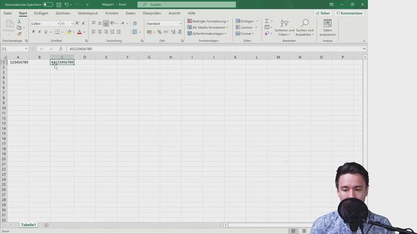Click the clear eraser icon
This screenshot has width=417, height=234.
click(x=266, y=33)
